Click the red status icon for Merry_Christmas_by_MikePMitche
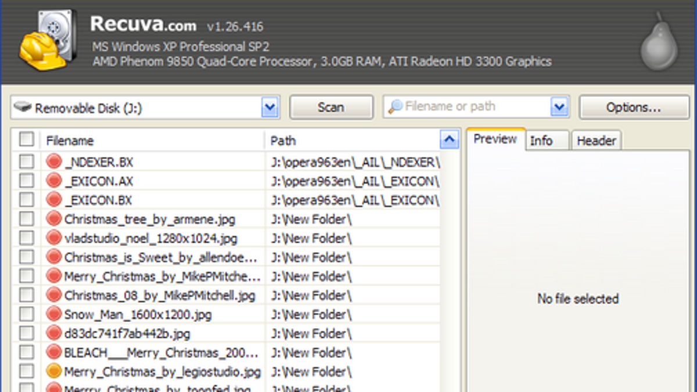This screenshot has height=392, width=697. pos(54,276)
